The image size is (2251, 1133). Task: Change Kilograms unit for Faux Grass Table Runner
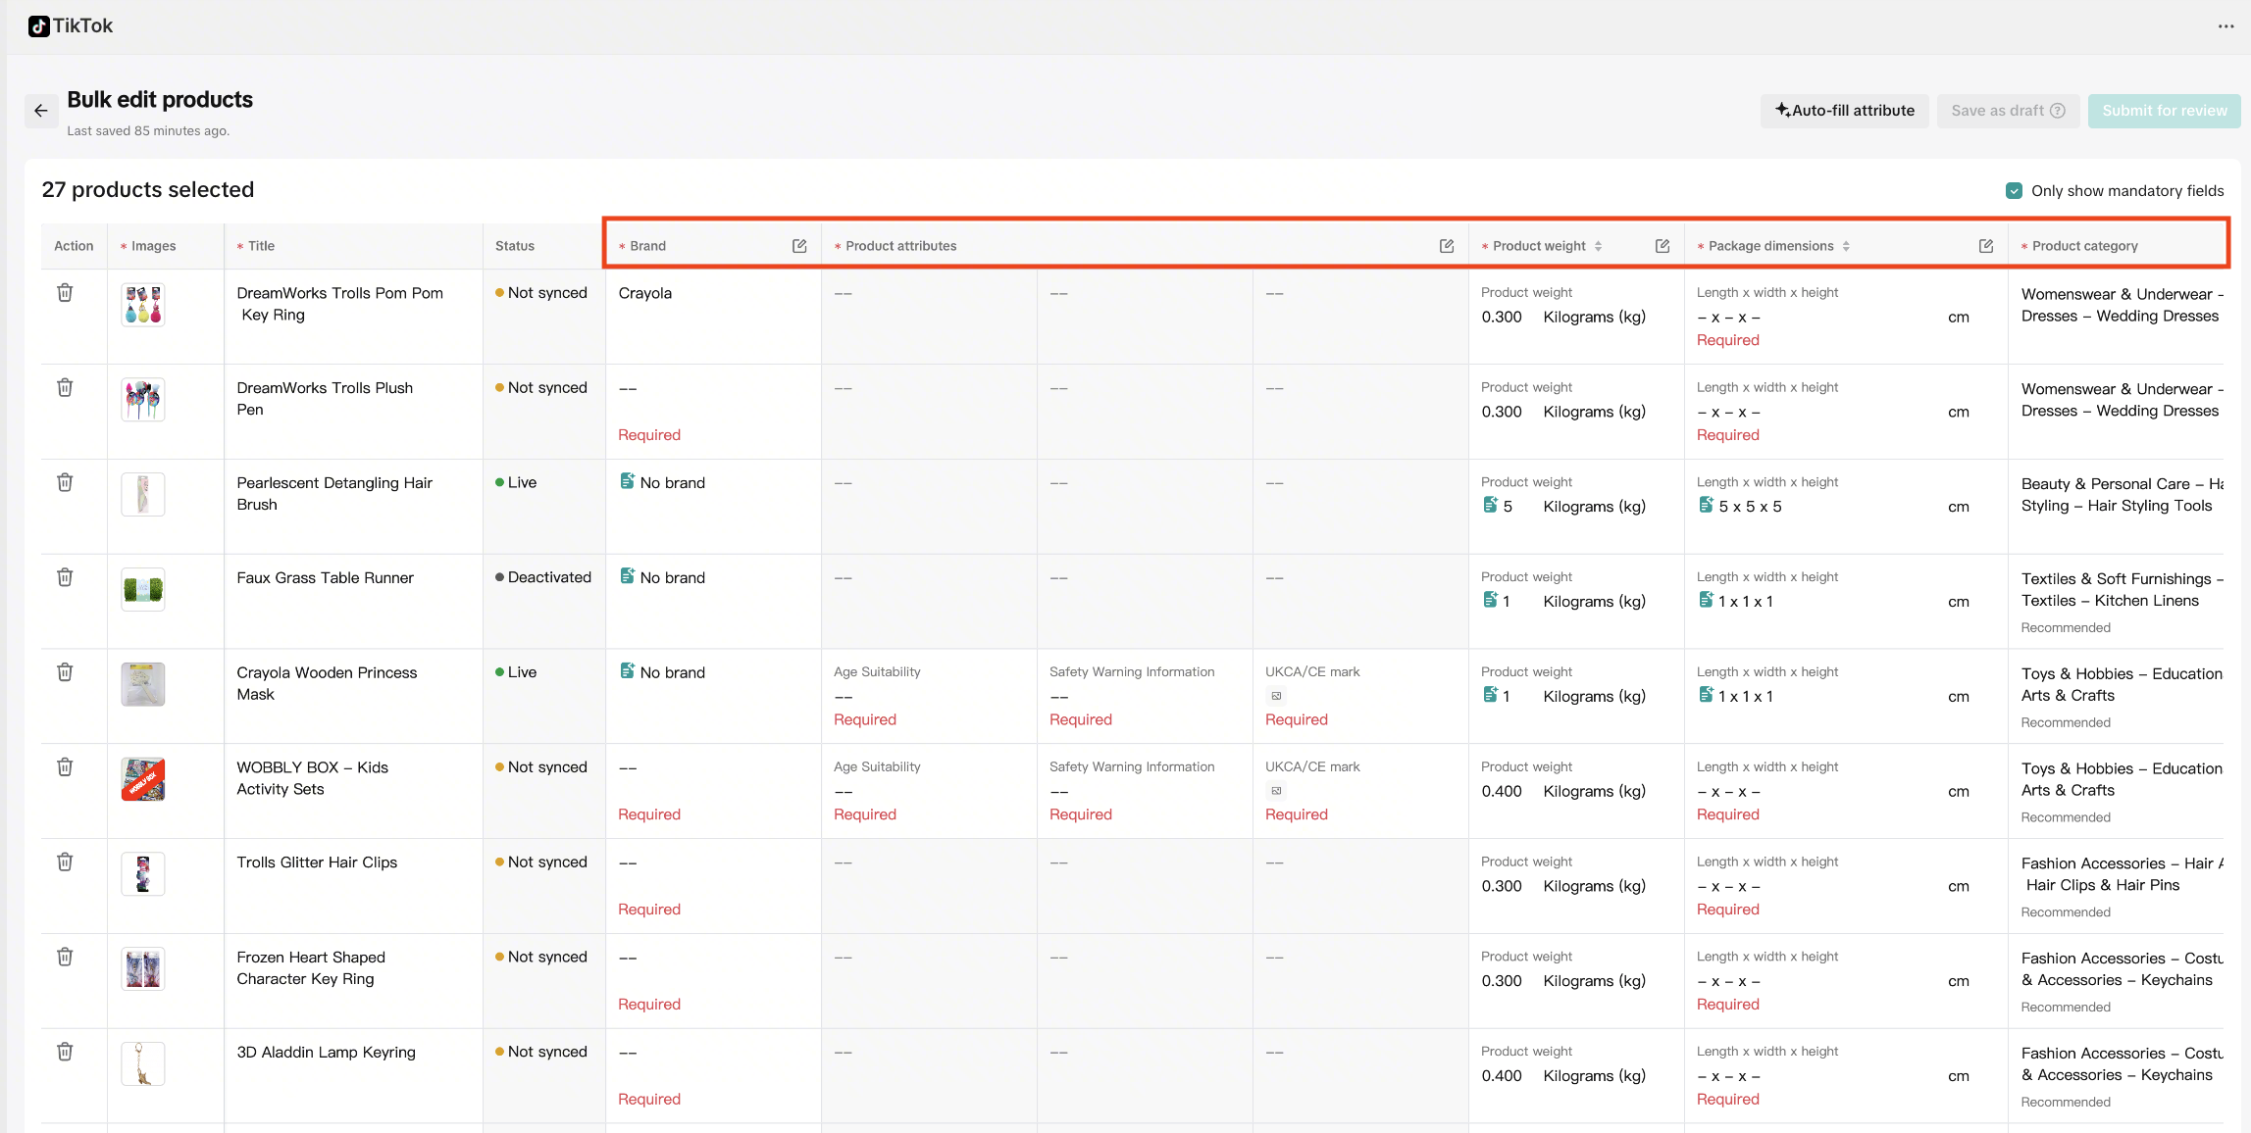1594,602
